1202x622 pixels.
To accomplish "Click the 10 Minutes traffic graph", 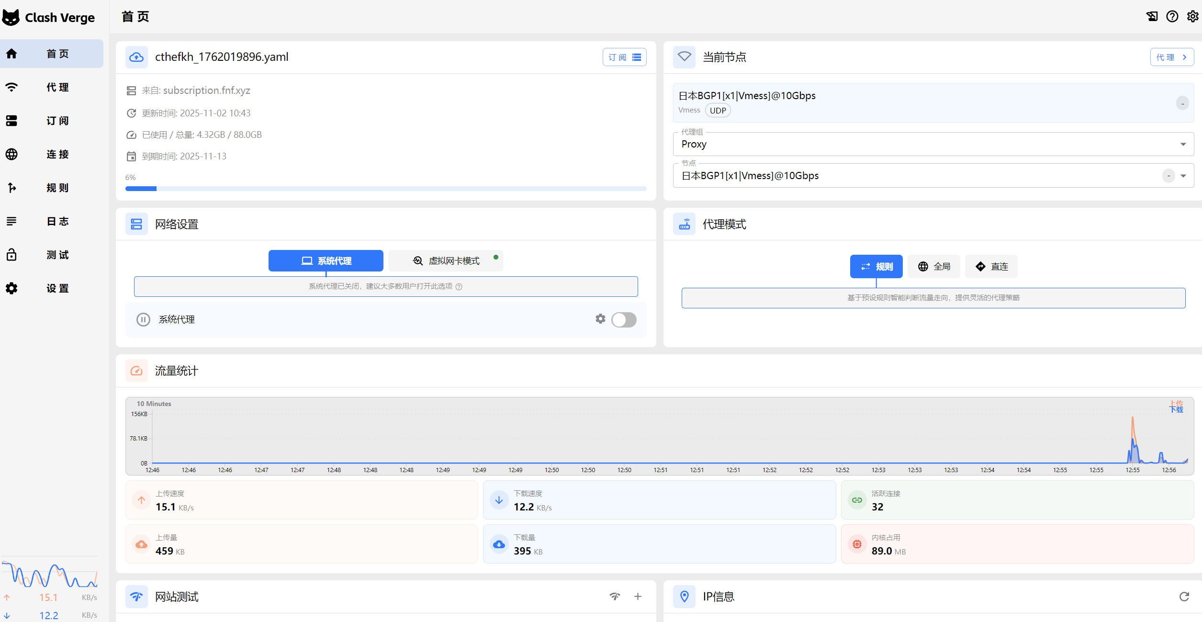I will pyautogui.click(x=659, y=436).
